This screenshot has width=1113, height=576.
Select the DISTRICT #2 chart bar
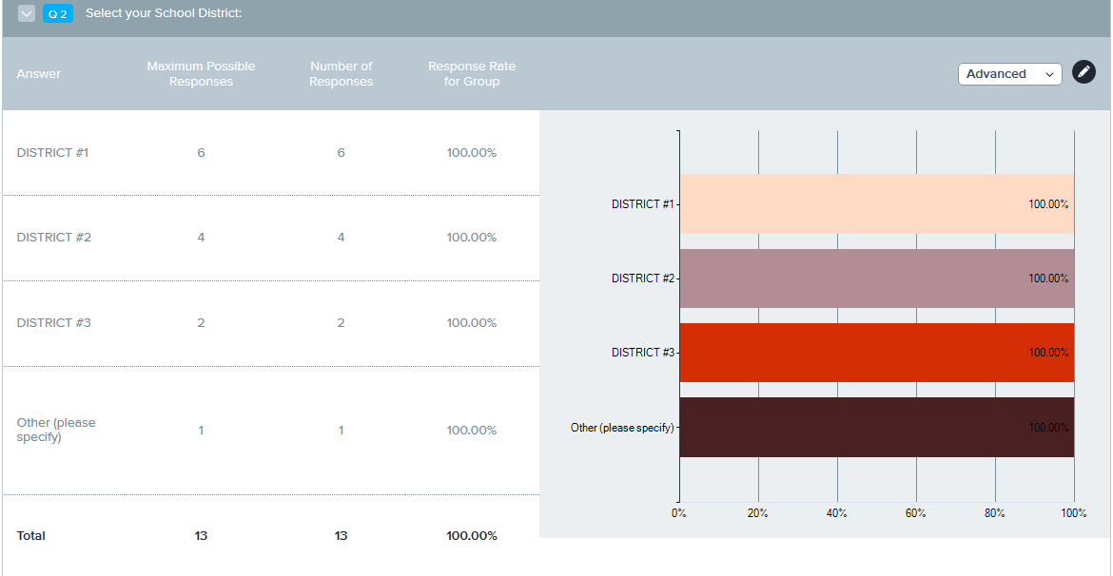pyautogui.click(x=875, y=278)
